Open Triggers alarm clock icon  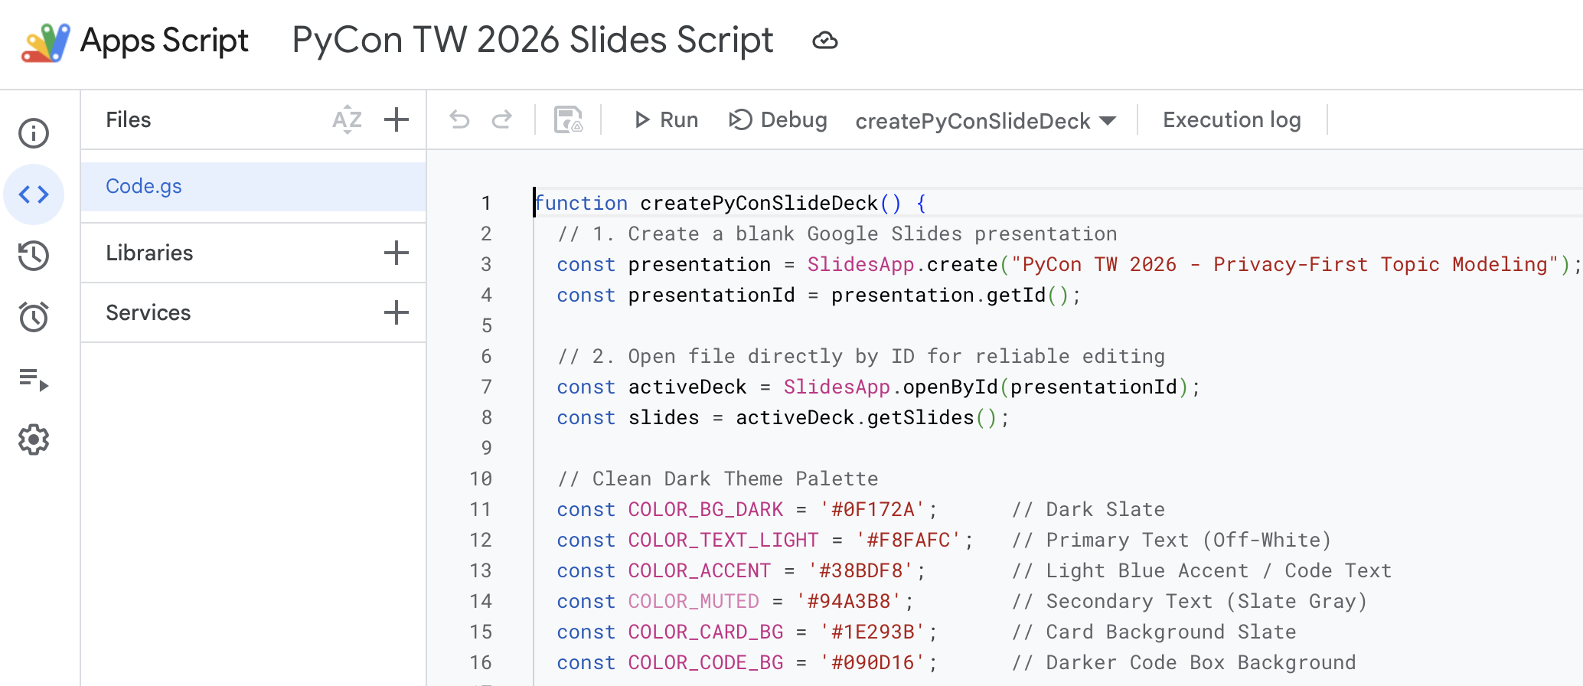tap(34, 317)
